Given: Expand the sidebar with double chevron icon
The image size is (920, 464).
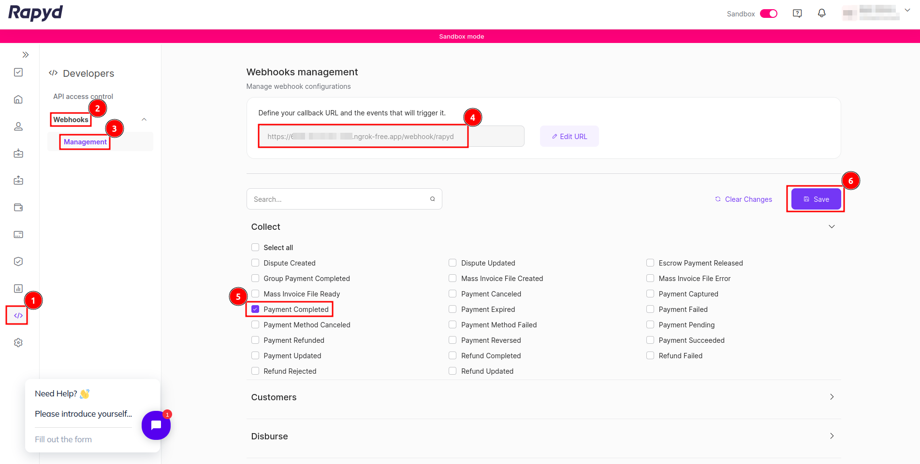Looking at the screenshot, I should [x=26, y=55].
